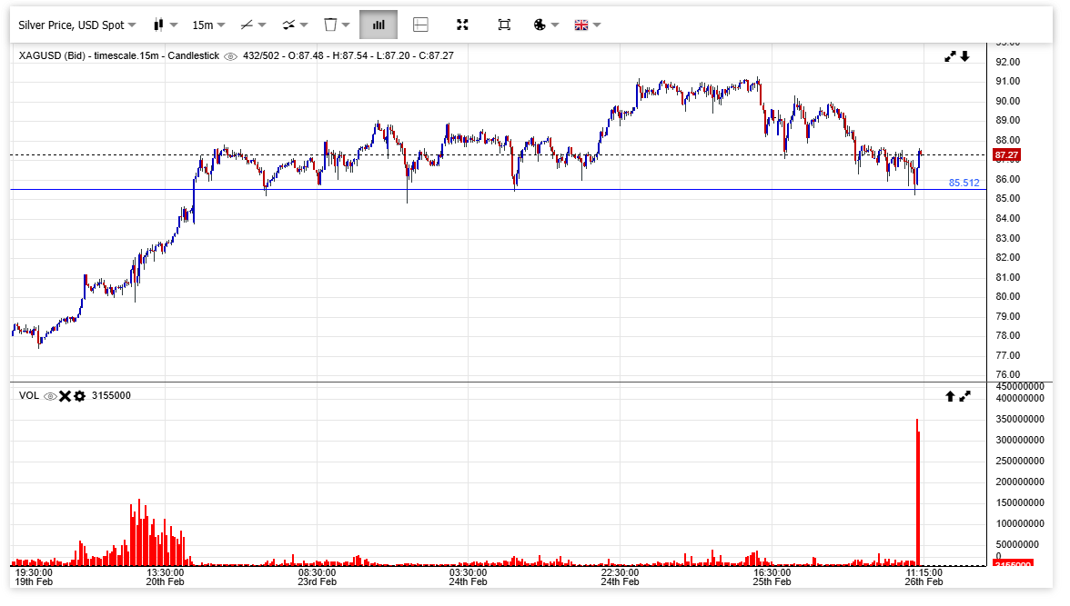Screen dimensions: 1070x606
Task: Maximize the price chart panel
Action: click(x=951, y=56)
